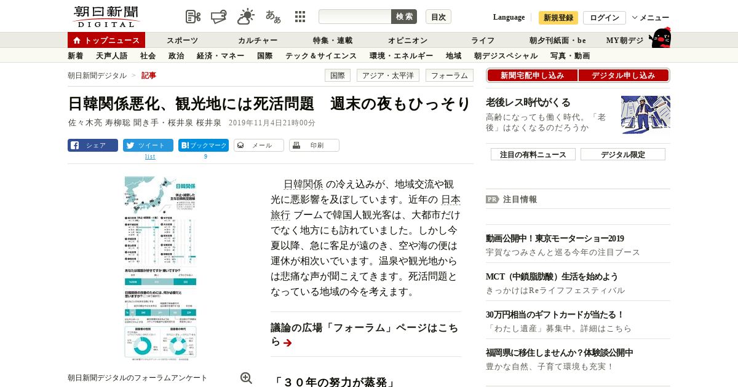Open the 30万円相当のギフトカード link

coord(555,315)
